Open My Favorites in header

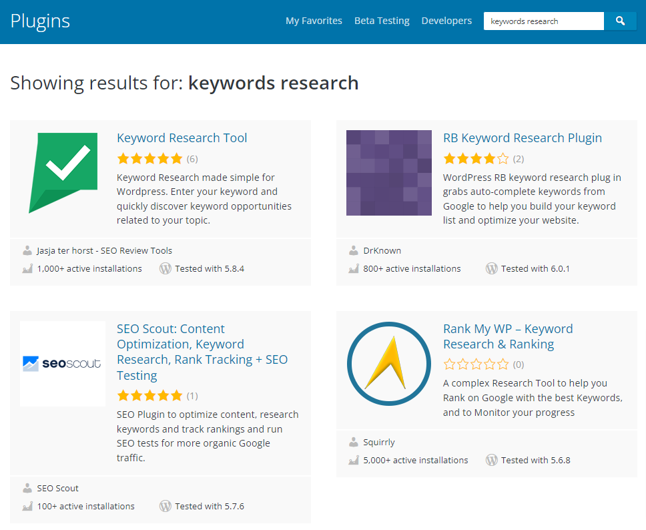coord(314,21)
